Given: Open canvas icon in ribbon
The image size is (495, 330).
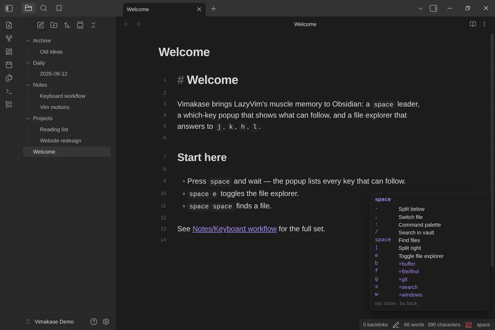Looking at the screenshot, I should [x=9, y=52].
